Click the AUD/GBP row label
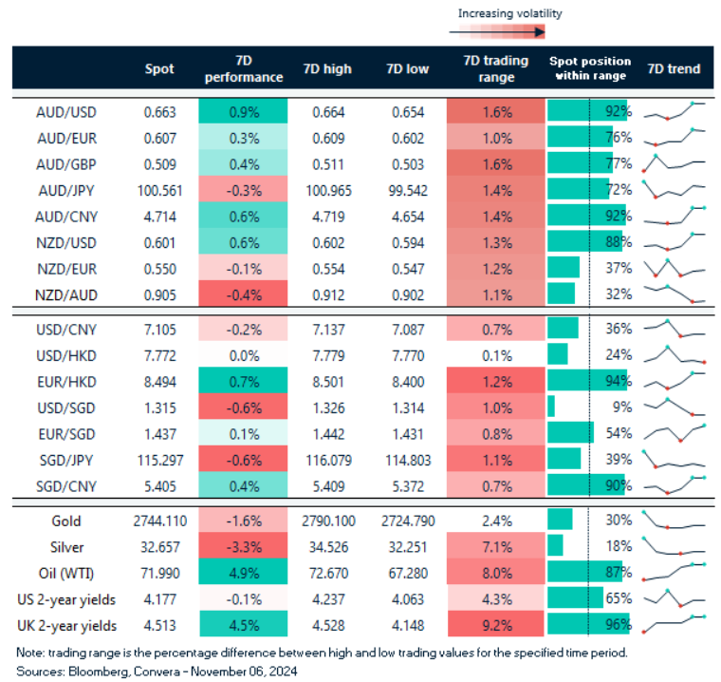Screen dimensions: 721x682 coord(66,164)
